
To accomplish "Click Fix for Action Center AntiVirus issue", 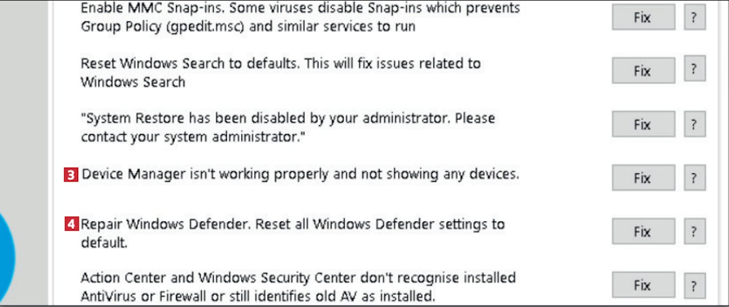I will pos(643,285).
